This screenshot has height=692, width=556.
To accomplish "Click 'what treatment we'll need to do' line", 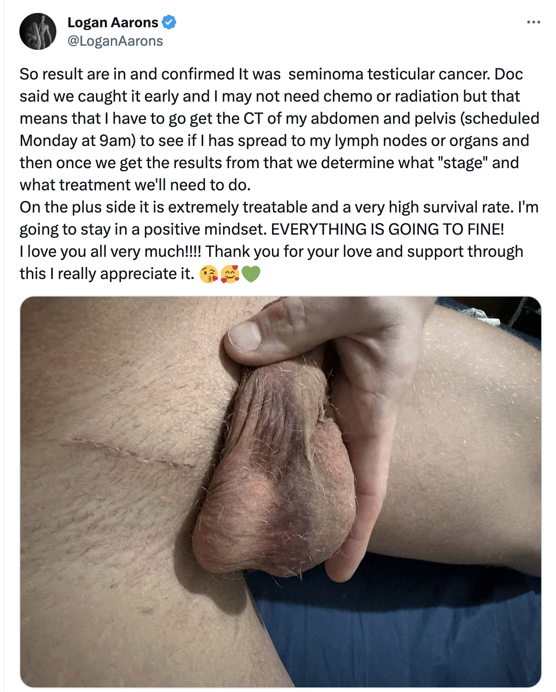I will 135,185.
